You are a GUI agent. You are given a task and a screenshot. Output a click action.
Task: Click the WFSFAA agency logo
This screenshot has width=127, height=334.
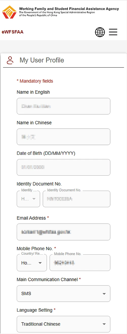(9, 12)
